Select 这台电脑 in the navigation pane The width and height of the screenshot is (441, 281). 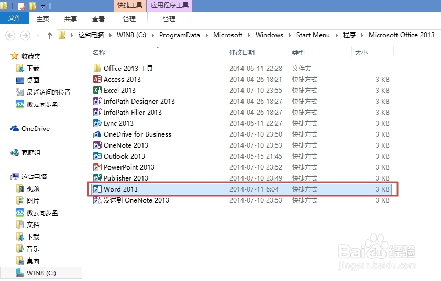pos(29,176)
